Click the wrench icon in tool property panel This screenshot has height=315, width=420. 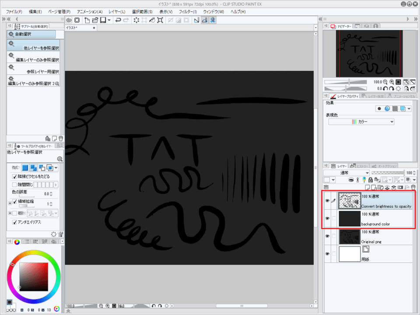[61, 234]
